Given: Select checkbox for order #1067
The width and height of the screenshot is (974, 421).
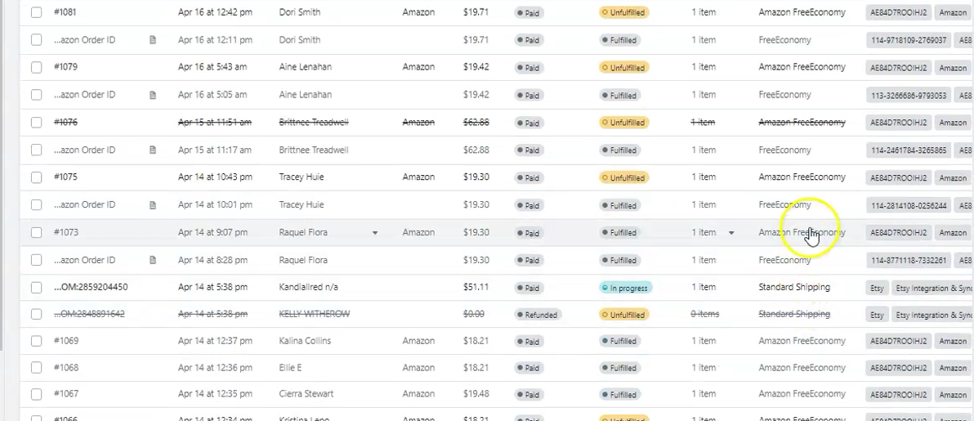Looking at the screenshot, I should (37, 394).
